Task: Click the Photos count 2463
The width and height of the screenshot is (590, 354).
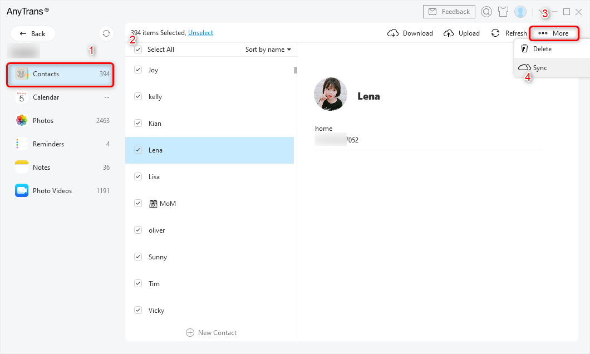Action: (x=103, y=120)
